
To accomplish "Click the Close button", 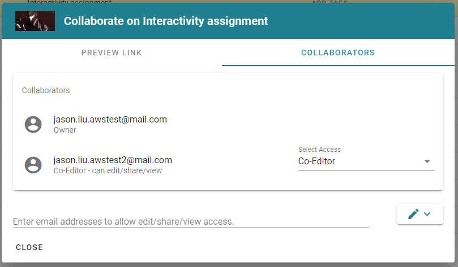I will [29, 247].
